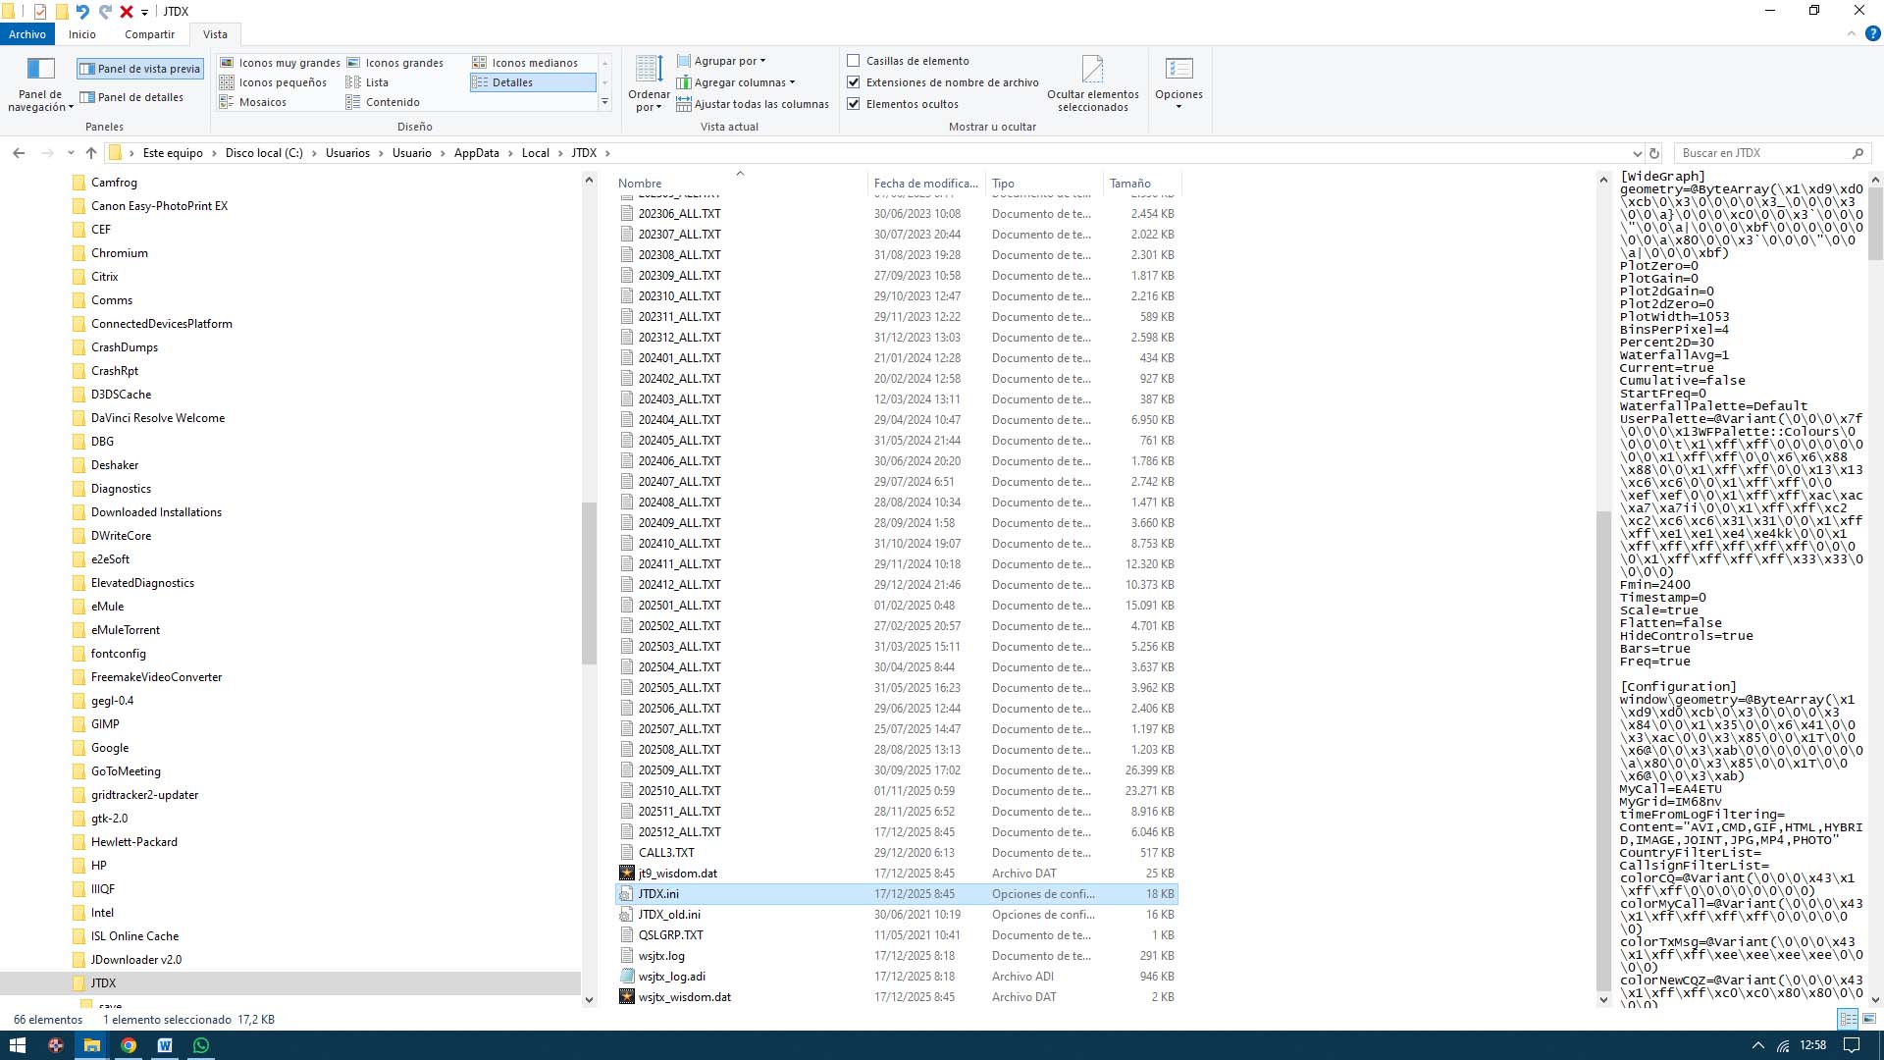
Task: Open the Ordenar por sort icon
Action: point(649,71)
